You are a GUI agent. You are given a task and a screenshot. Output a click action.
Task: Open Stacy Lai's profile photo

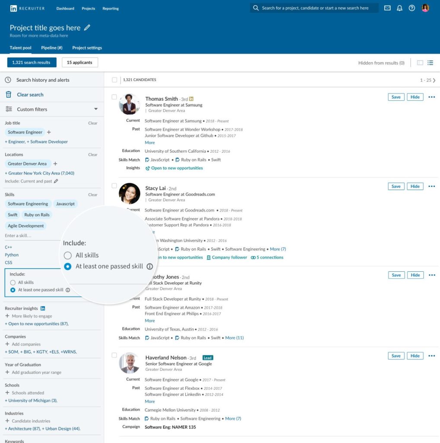coord(130,193)
